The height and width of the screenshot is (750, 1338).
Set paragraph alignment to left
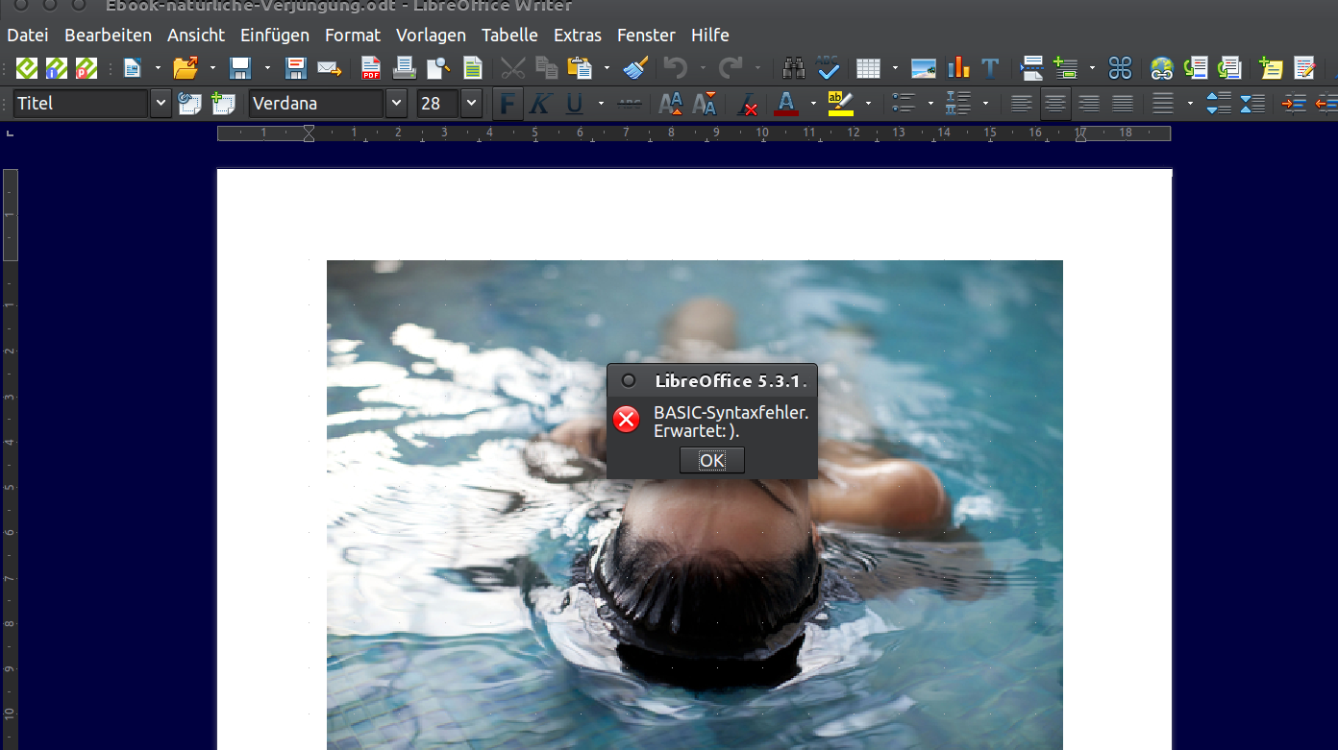pos(1022,103)
